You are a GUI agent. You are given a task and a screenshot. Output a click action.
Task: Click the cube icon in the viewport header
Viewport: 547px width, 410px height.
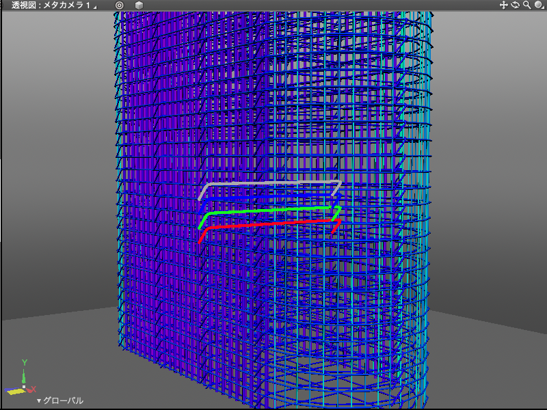(x=139, y=5)
